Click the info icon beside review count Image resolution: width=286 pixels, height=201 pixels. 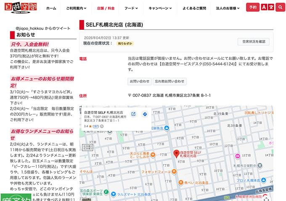(102, 126)
